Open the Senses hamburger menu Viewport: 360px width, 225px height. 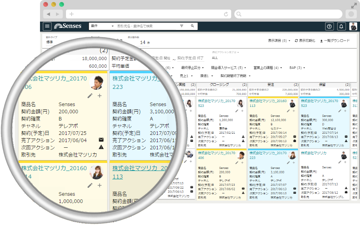47,26
